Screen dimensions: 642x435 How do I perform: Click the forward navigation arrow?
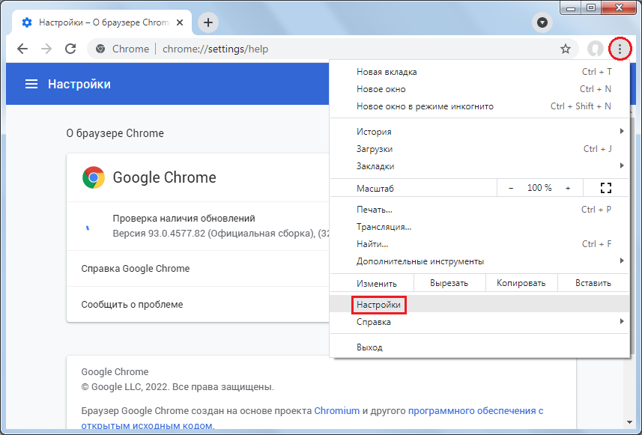(46, 49)
